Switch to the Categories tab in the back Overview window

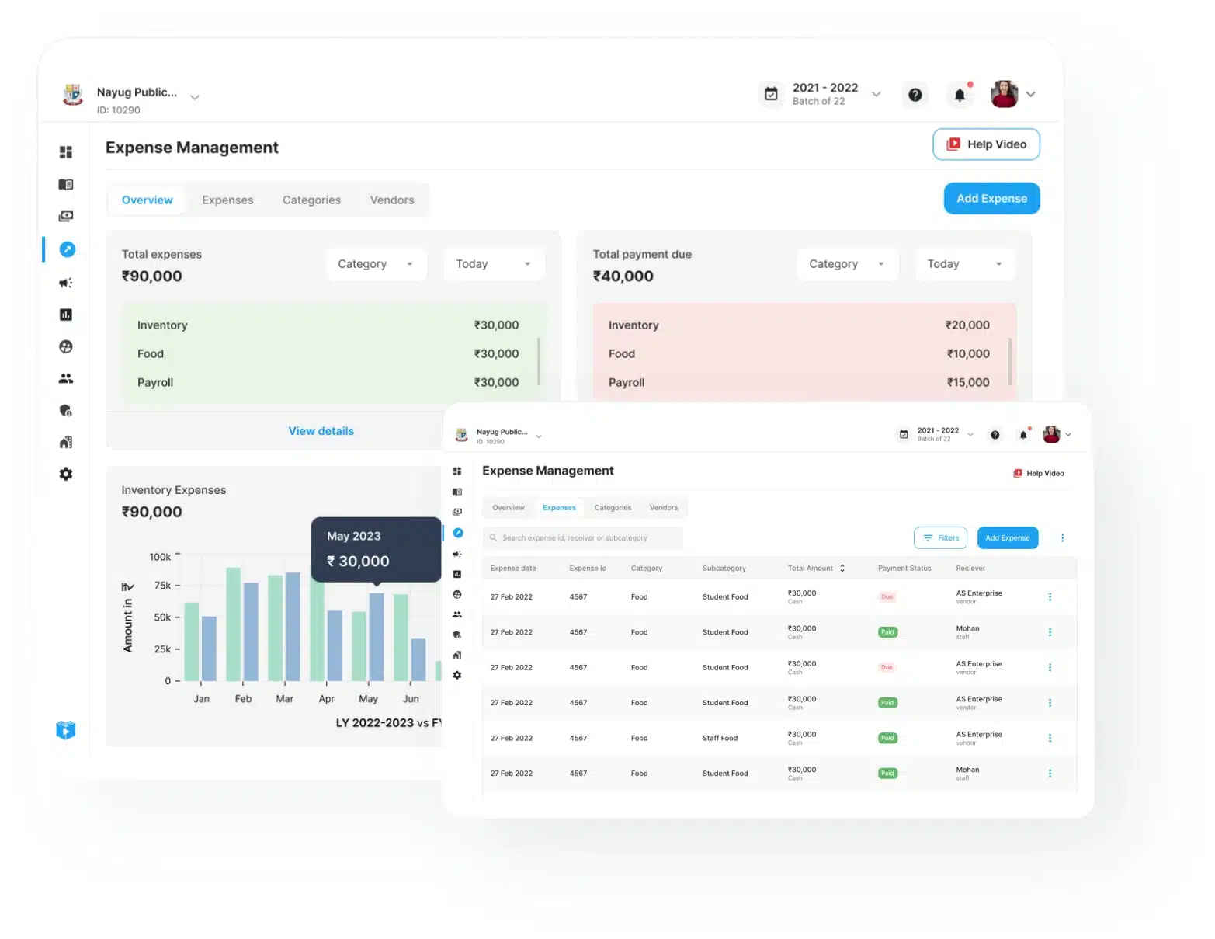[311, 200]
